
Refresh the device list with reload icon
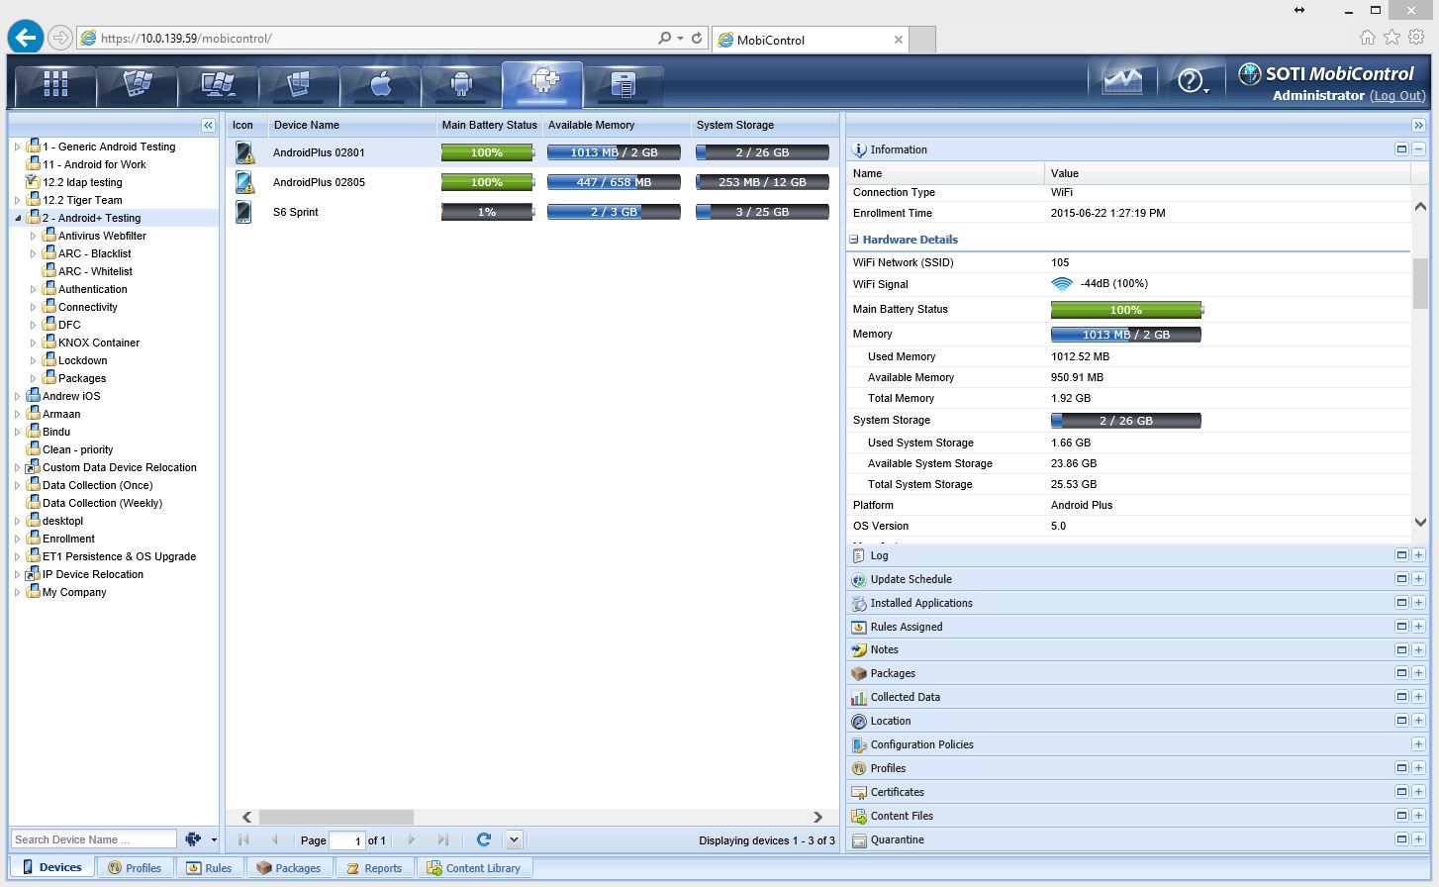coord(484,839)
